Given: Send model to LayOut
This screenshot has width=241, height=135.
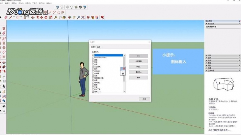Looking at the screenshot, I should (x=97, y=17).
